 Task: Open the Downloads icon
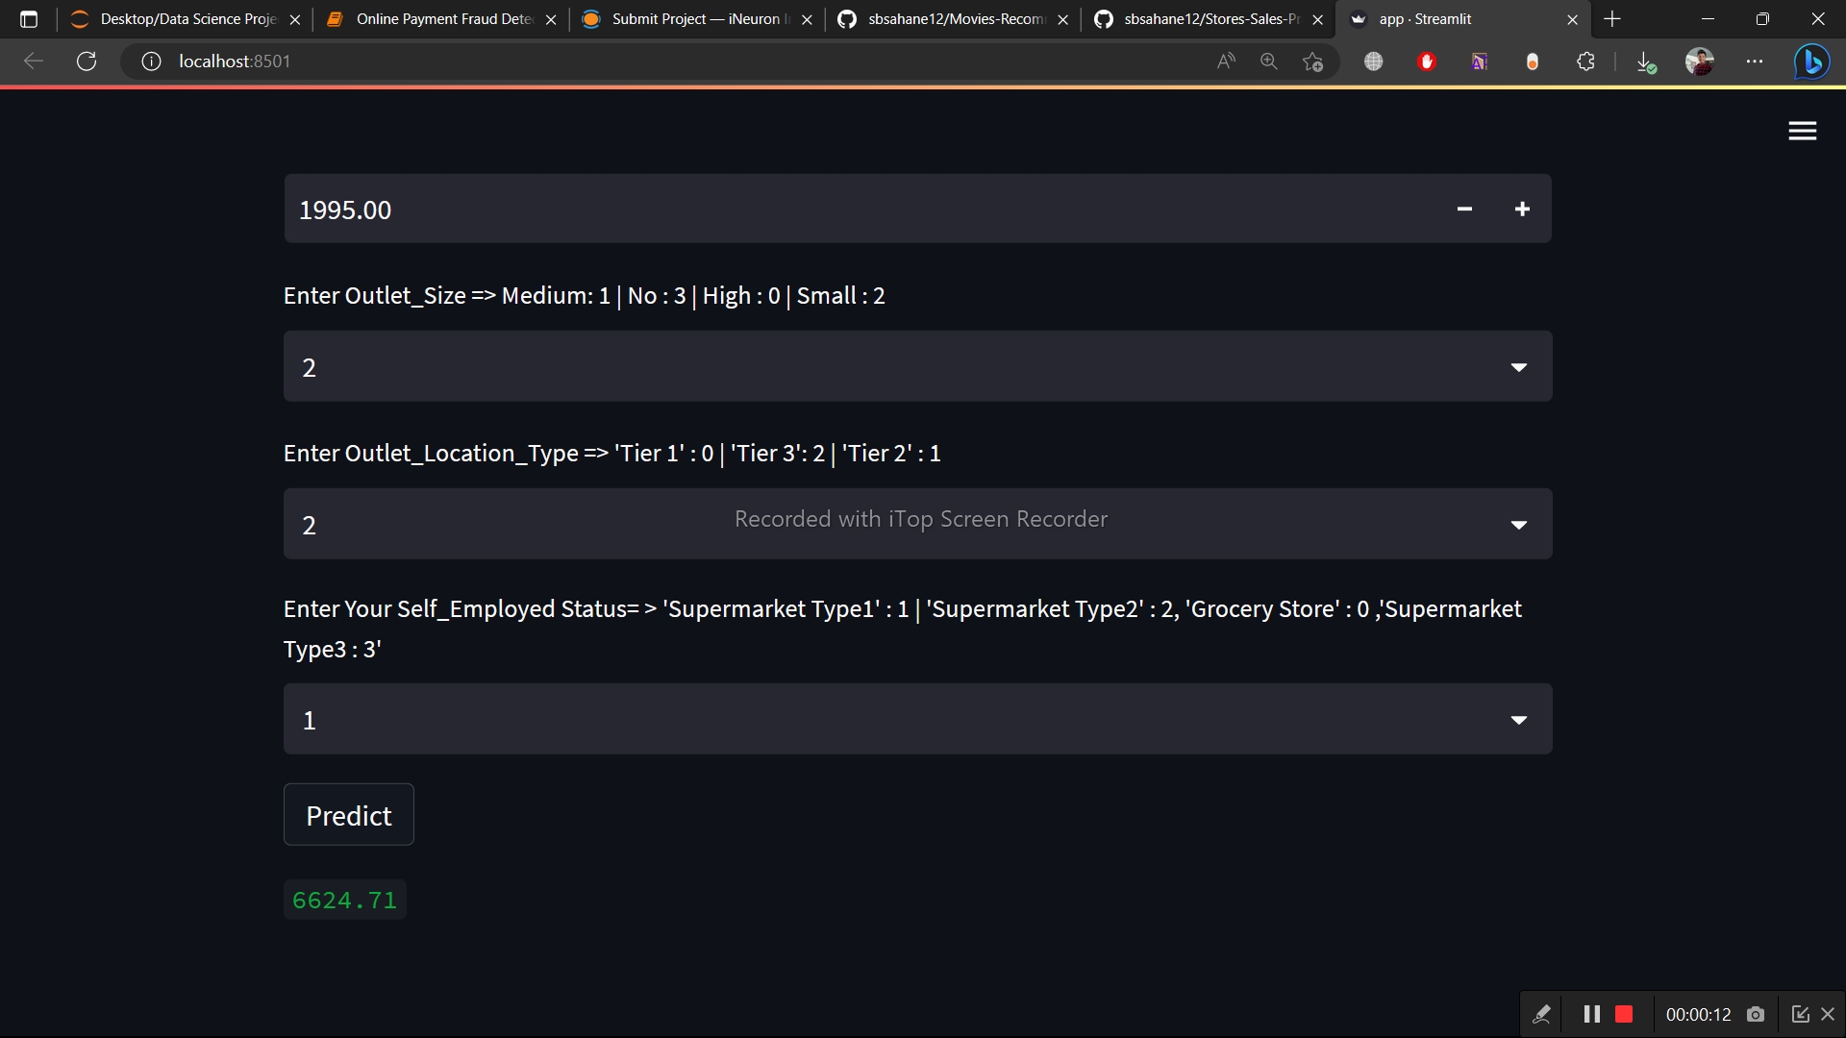point(1646,62)
